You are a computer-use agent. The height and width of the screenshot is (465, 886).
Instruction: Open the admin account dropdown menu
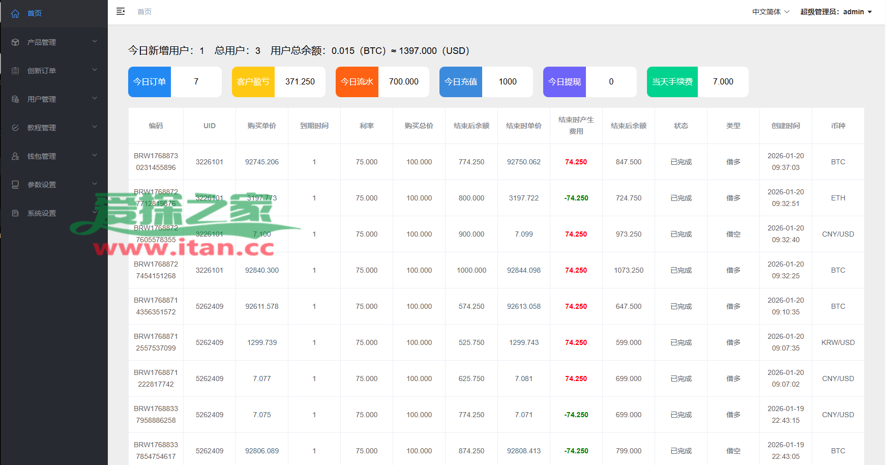(836, 12)
